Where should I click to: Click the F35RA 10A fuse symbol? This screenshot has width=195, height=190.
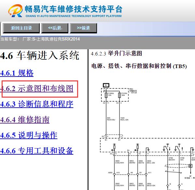pyautogui.click(x=106, y=95)
